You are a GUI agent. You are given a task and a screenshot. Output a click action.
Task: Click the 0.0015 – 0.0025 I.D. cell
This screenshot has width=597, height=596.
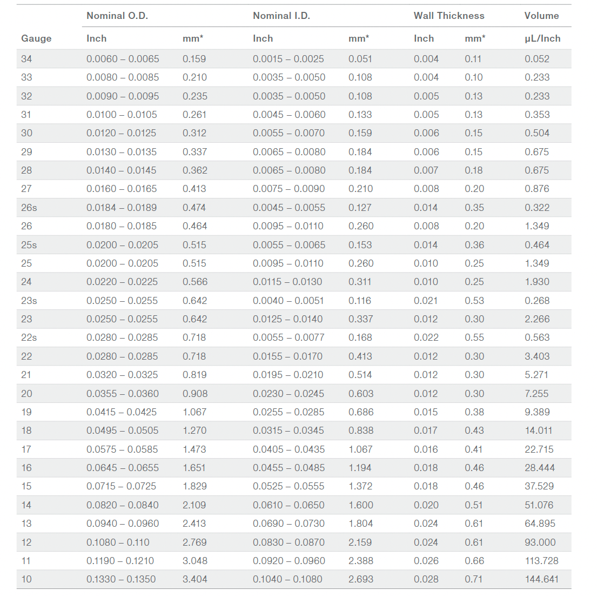tap(288, 59)
